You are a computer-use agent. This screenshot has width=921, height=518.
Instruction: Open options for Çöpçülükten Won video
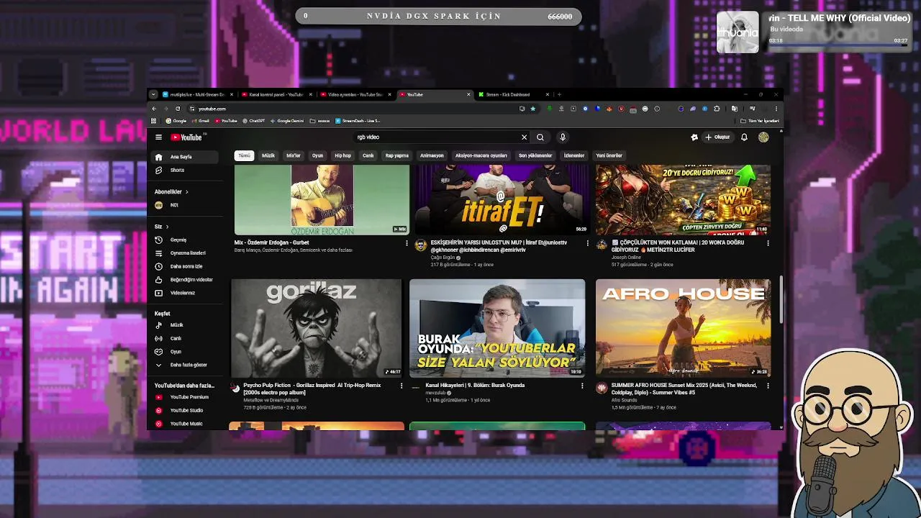tap(768, 243)
